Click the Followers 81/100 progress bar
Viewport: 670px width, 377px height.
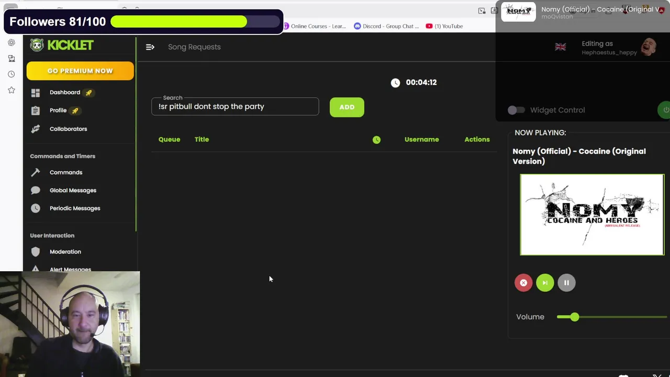195,21
